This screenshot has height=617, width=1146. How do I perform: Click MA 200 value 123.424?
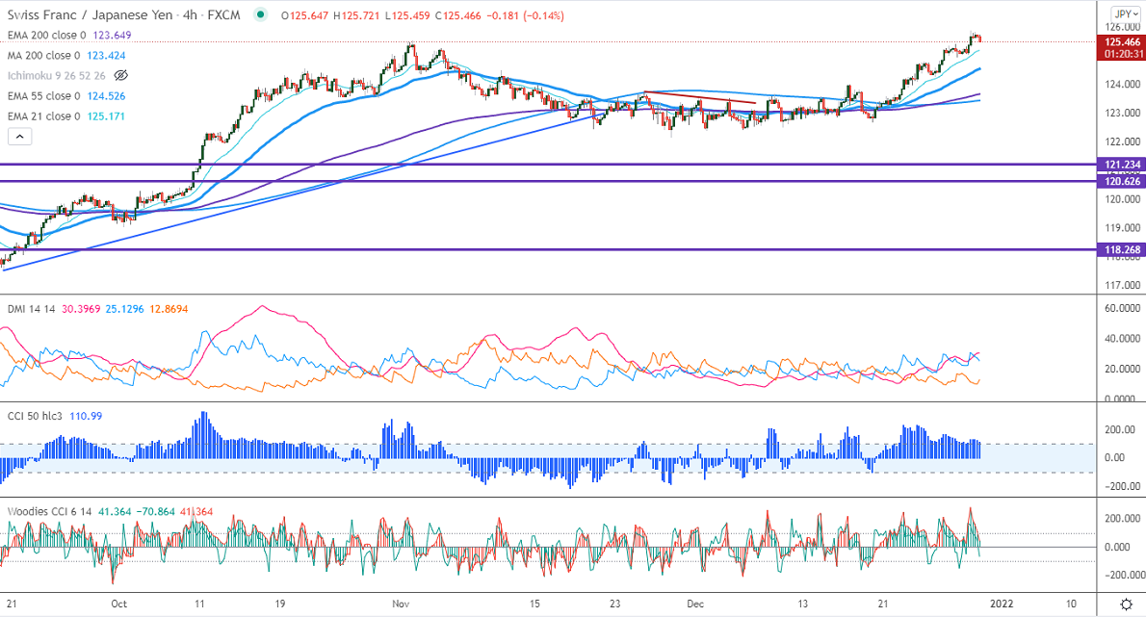point(106,56)
